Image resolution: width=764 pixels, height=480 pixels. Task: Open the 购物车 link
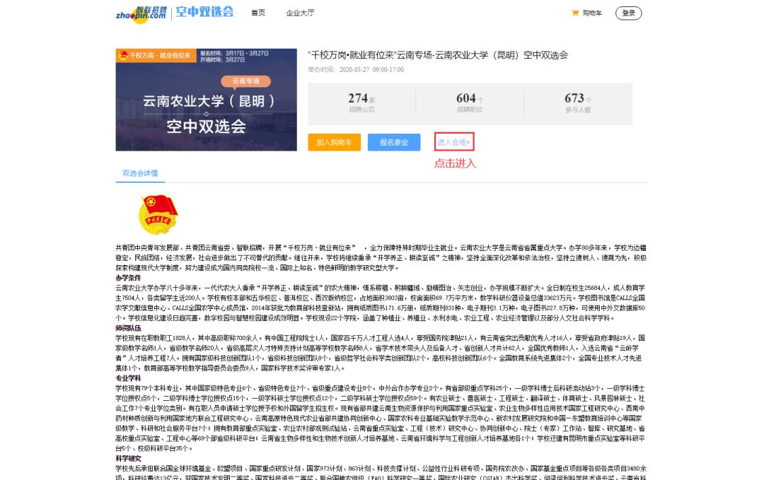[x=592, y=13]
